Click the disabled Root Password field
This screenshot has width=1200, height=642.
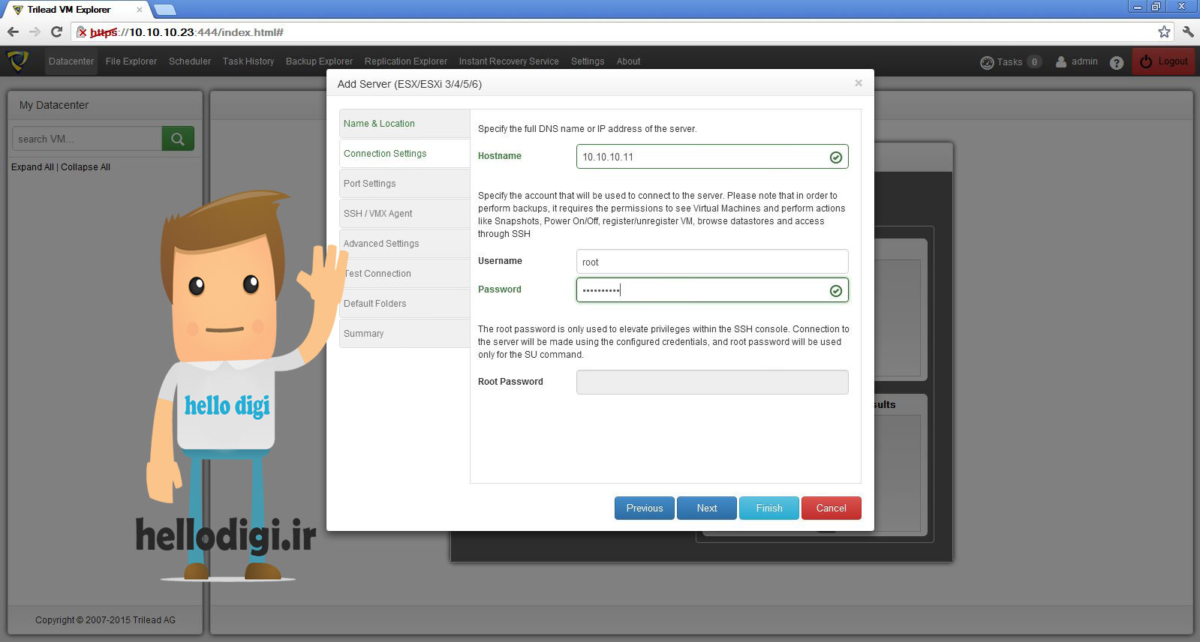coord(712,382)
